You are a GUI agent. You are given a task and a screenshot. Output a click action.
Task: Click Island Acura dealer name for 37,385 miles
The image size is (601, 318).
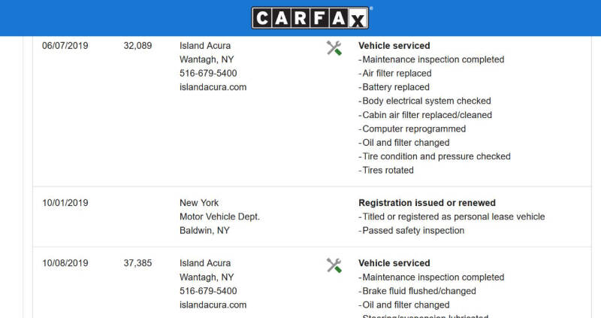(205, 263)
